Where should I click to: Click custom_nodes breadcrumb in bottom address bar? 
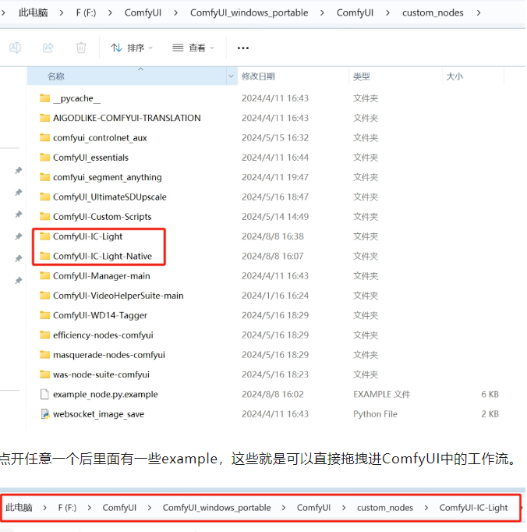pos(385,508)
